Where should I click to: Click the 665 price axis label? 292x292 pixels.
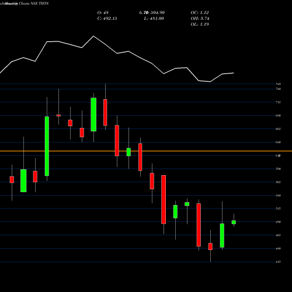[278, 129]
